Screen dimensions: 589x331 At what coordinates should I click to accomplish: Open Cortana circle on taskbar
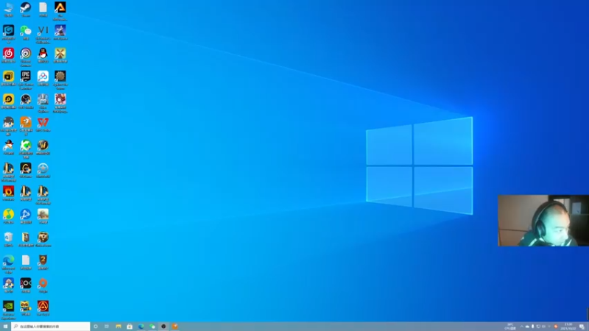pos(96,327)
